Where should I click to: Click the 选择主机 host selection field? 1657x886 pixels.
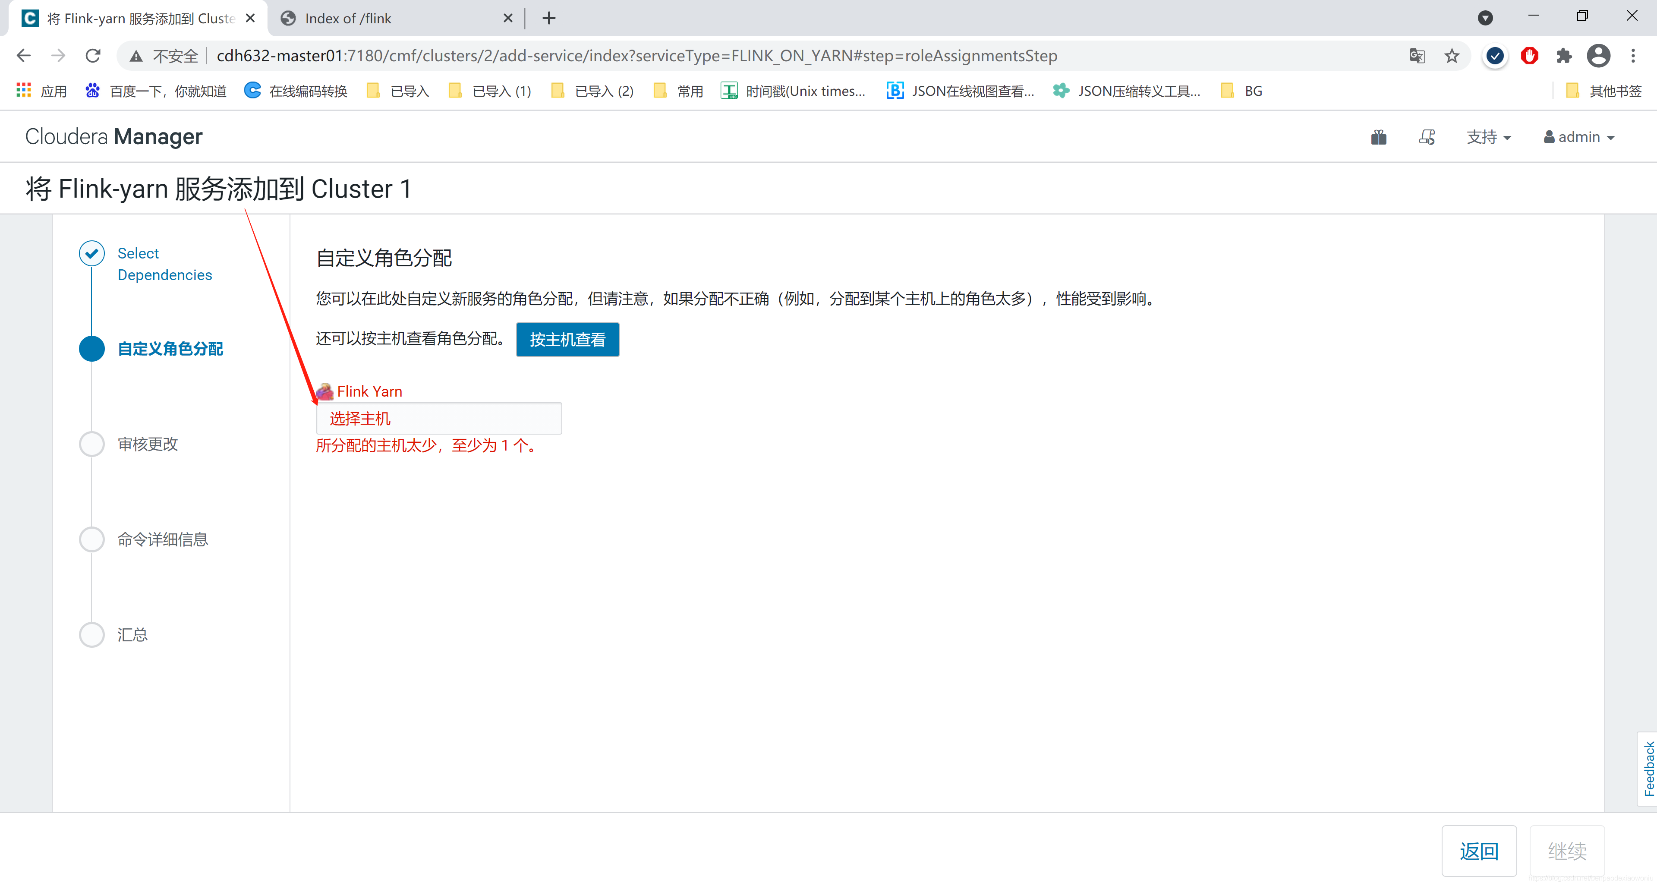[439, 418]
